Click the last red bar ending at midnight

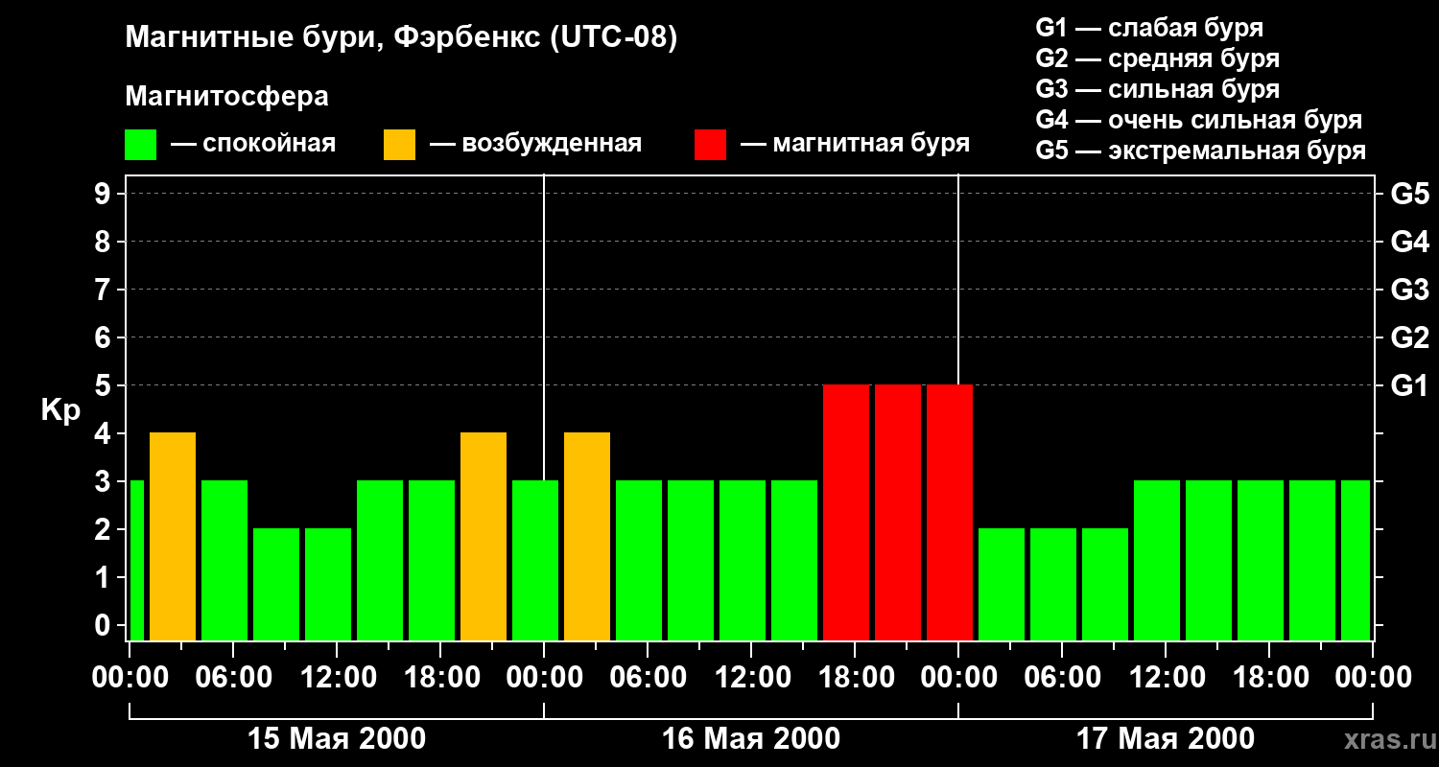coord(950,512)
